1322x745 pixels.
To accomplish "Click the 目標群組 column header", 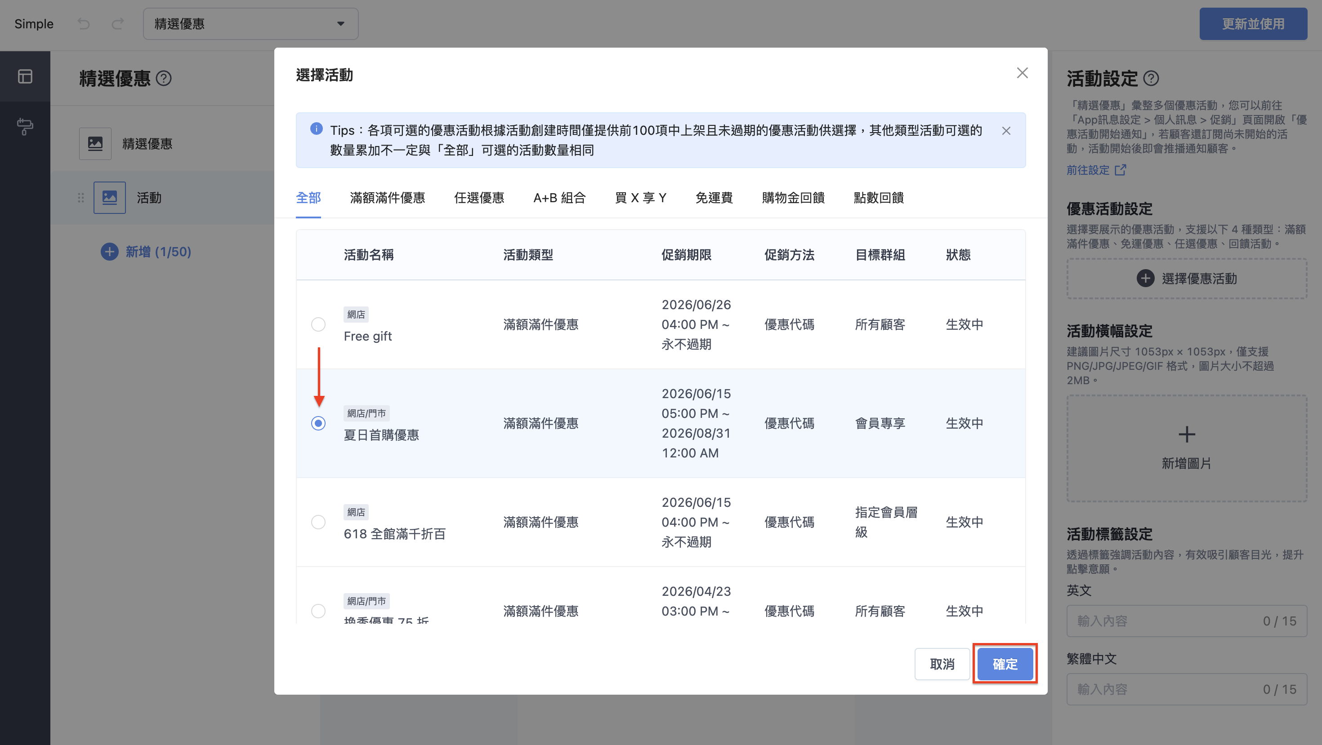I will coord(880,255).
